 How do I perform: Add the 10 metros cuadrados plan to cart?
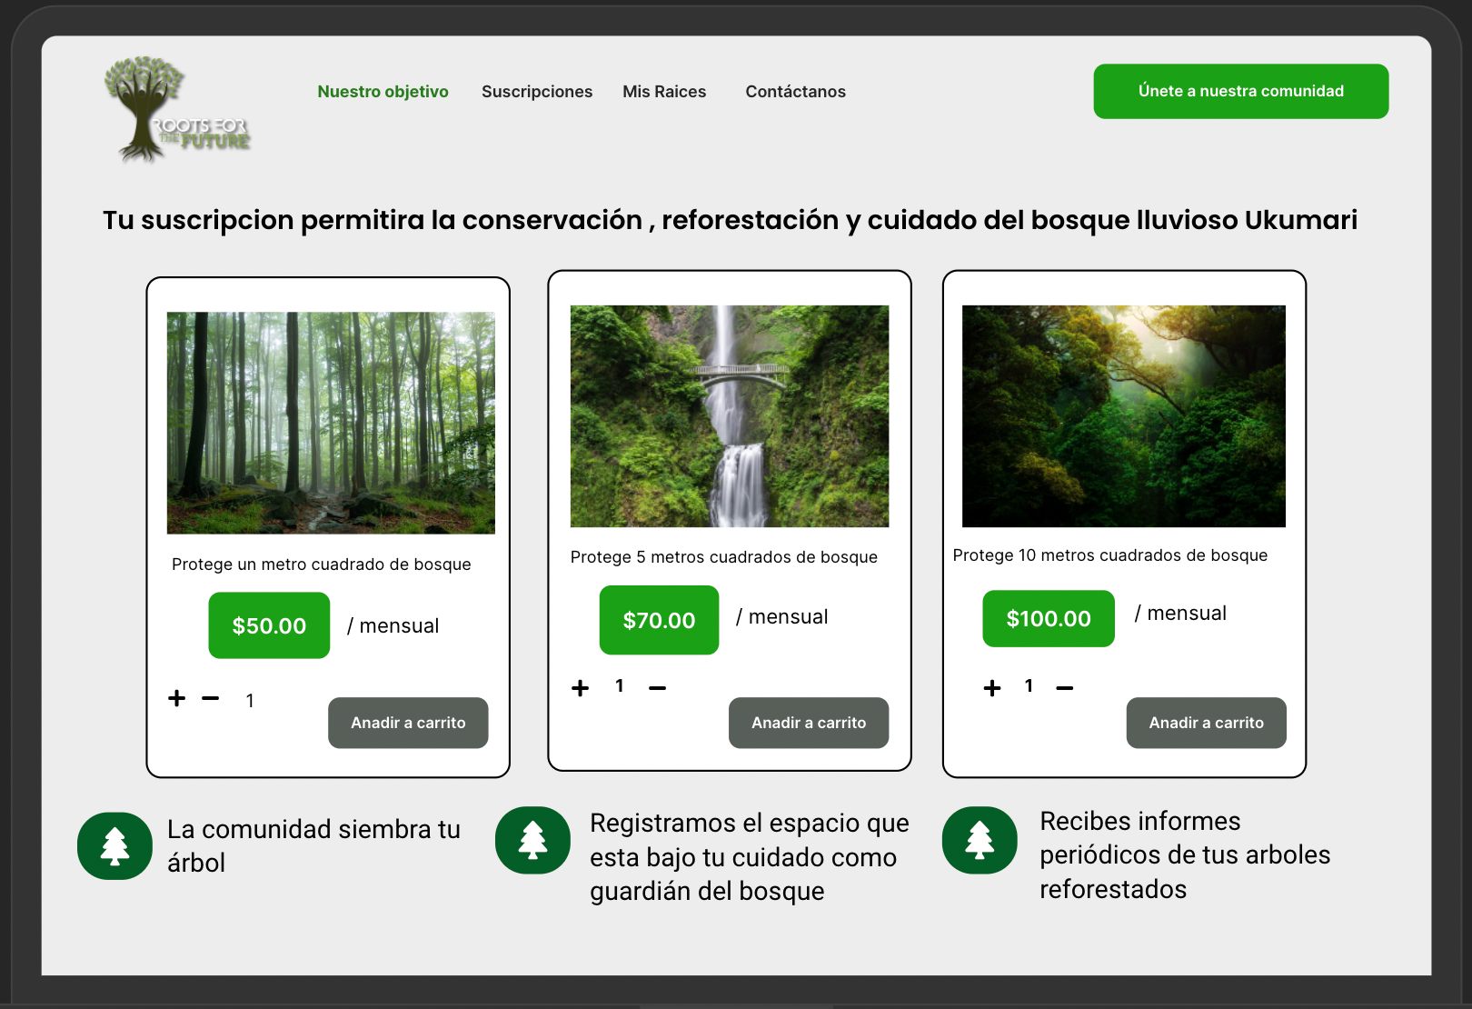(x=1207, y=723)
